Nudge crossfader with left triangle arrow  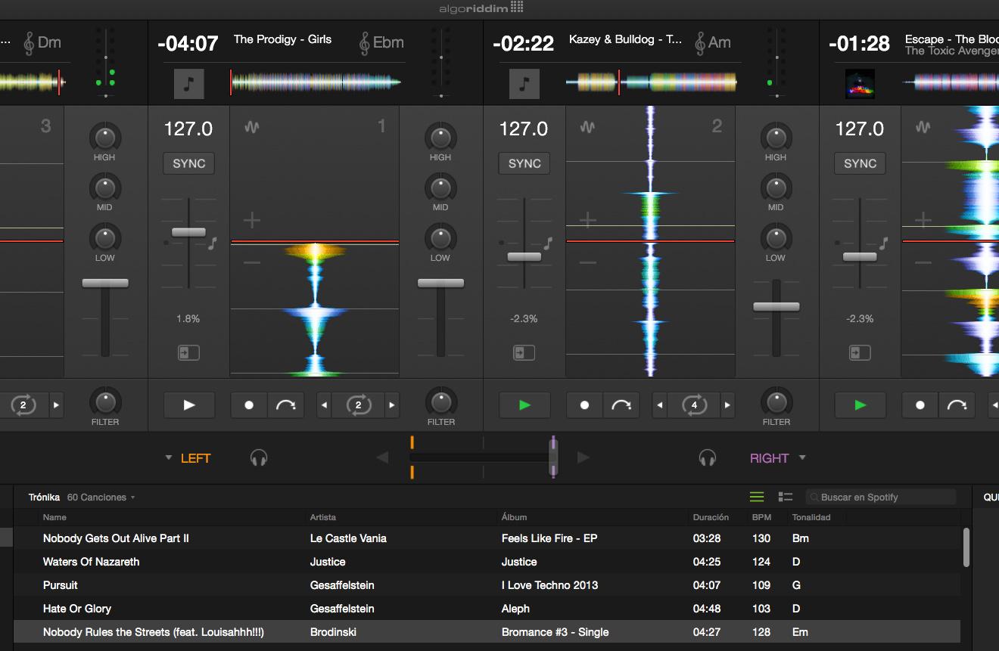click(382, 457)
